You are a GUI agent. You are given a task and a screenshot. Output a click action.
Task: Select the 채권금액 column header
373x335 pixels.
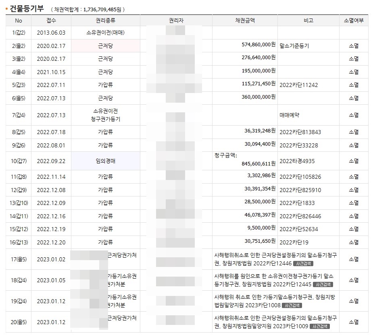pos(245,21)
